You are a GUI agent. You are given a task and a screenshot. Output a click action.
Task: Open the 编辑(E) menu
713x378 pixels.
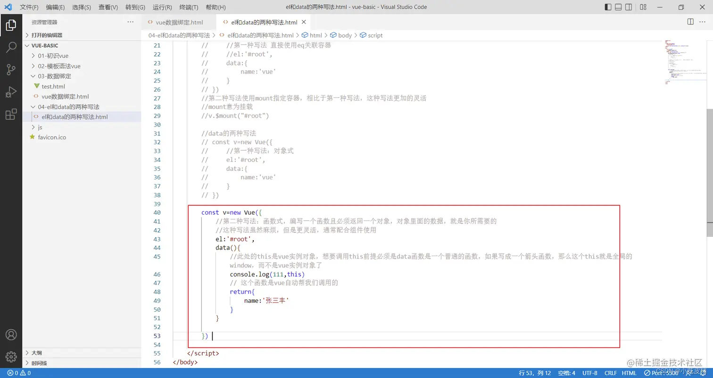coord(56,7)
